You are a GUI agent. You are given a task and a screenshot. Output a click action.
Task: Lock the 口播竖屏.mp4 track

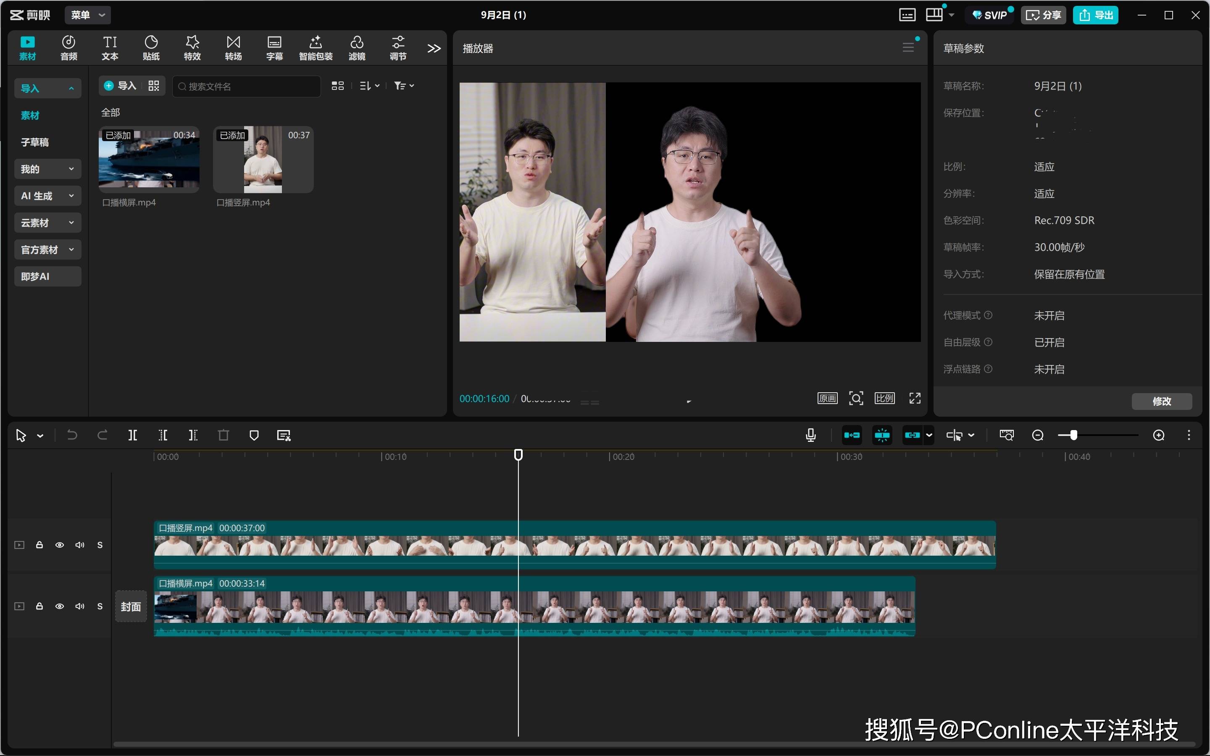click(39, 545)
